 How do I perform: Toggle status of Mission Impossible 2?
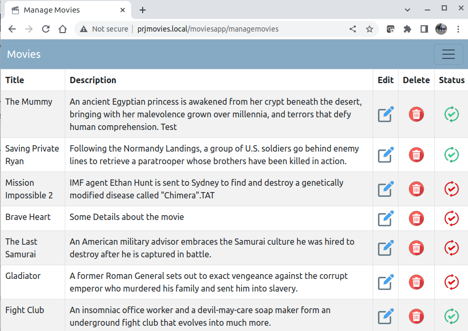pos(452,189)
